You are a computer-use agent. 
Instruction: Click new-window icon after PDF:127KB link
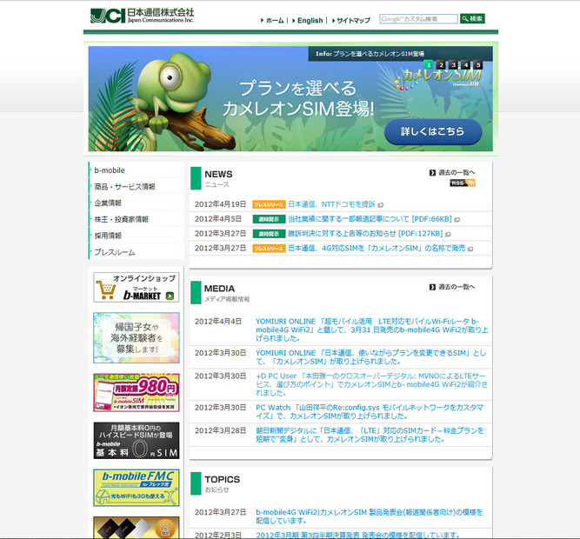point(449,234)
